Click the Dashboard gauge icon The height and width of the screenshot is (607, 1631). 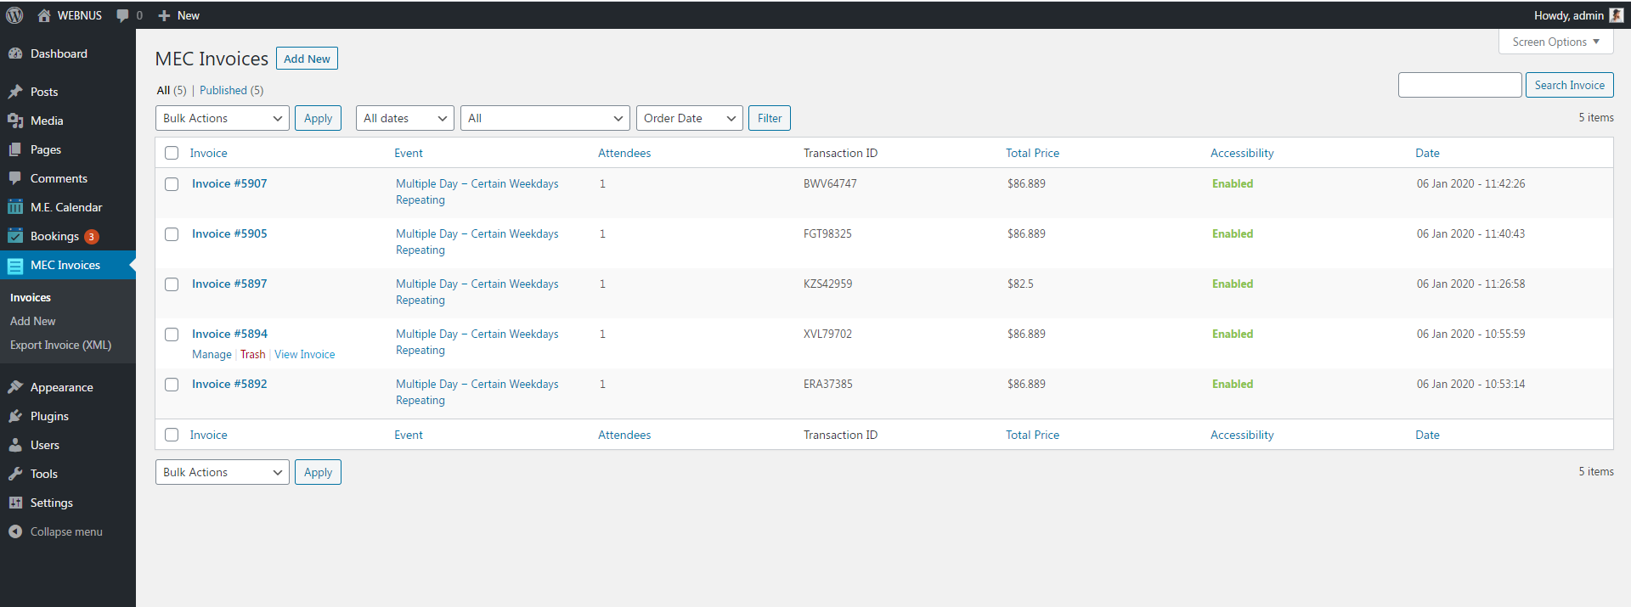pos(15,53)
